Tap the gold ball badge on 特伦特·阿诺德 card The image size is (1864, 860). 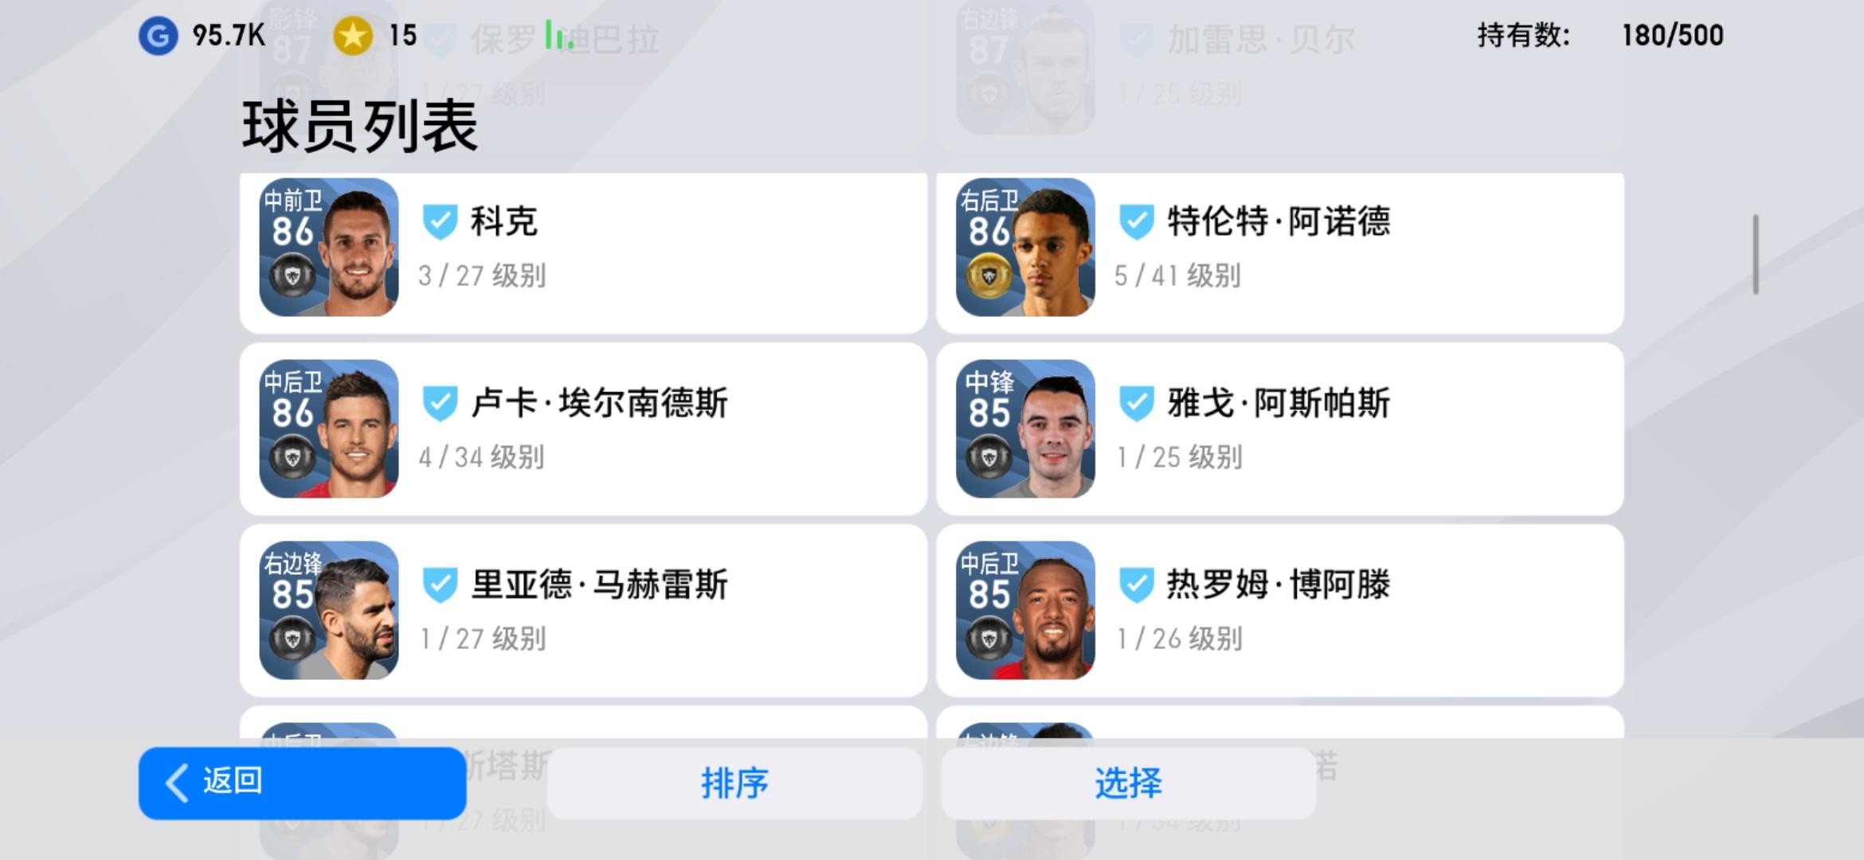(989, 276)
